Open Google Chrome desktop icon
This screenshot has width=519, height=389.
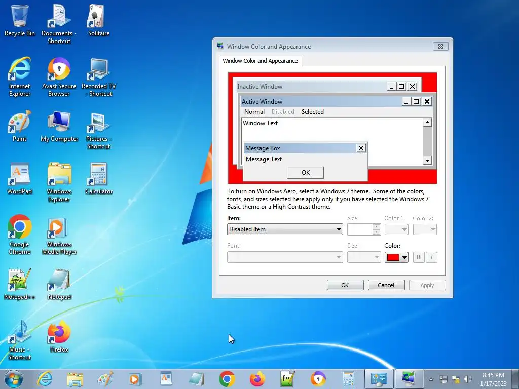[x=20, y=235]
